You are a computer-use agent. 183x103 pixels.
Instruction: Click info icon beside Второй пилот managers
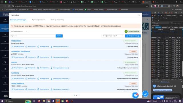click(x=68, y=47)
